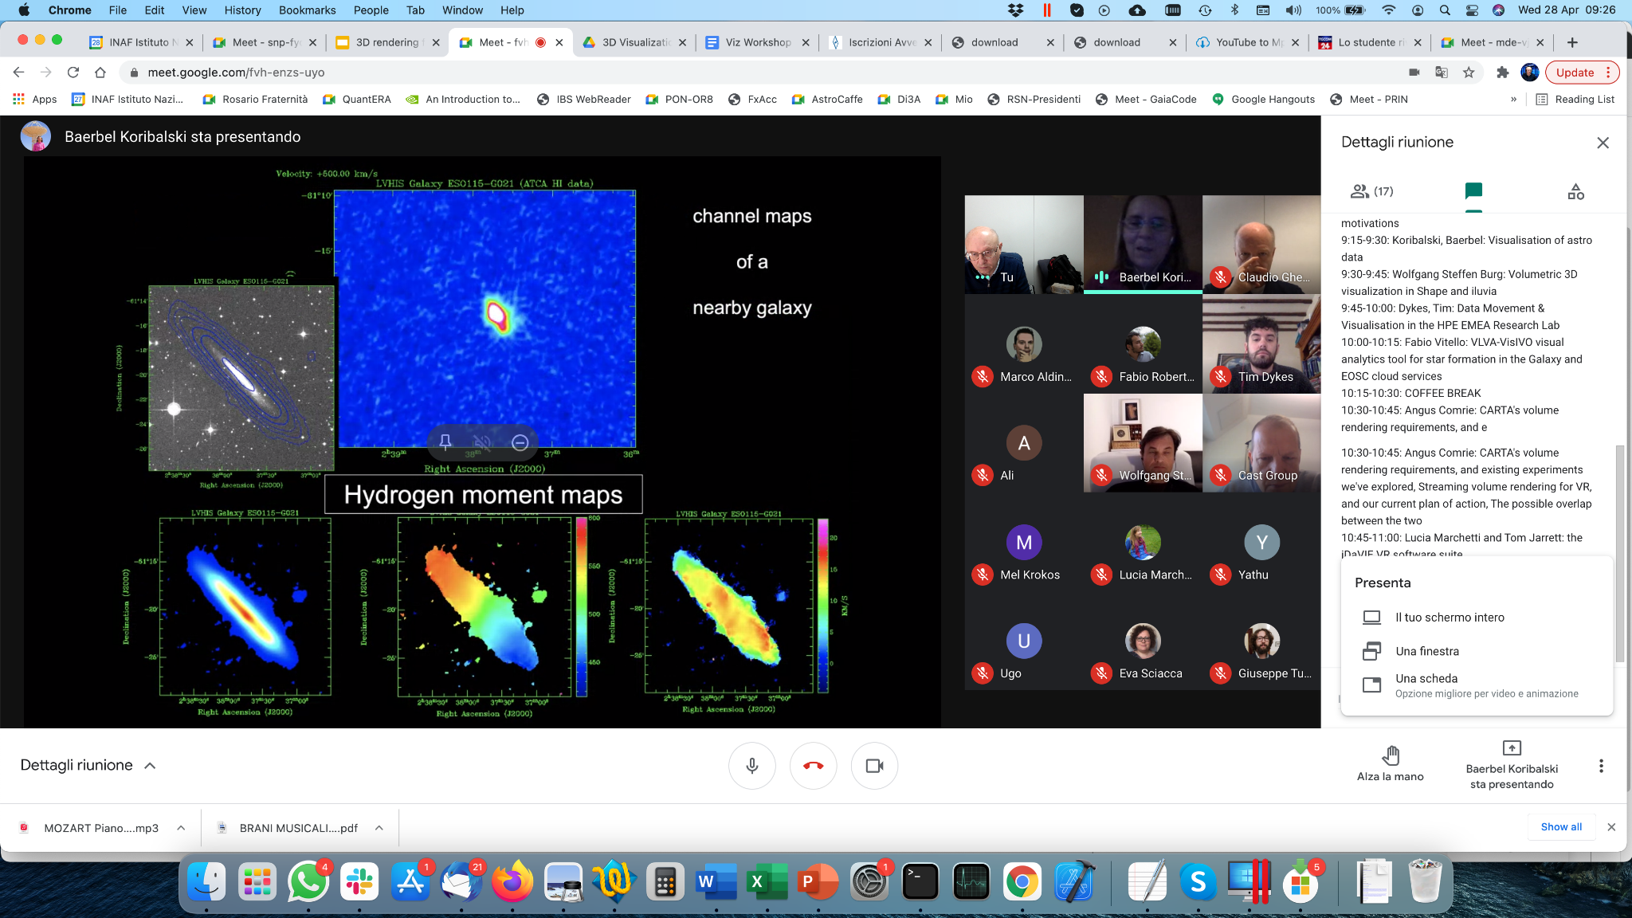Image resolution: width=1632 pixels, height=918 pixels.
Task: Click the Wi-Fi icon in menu bar
Action: (x=1389, y=10)
